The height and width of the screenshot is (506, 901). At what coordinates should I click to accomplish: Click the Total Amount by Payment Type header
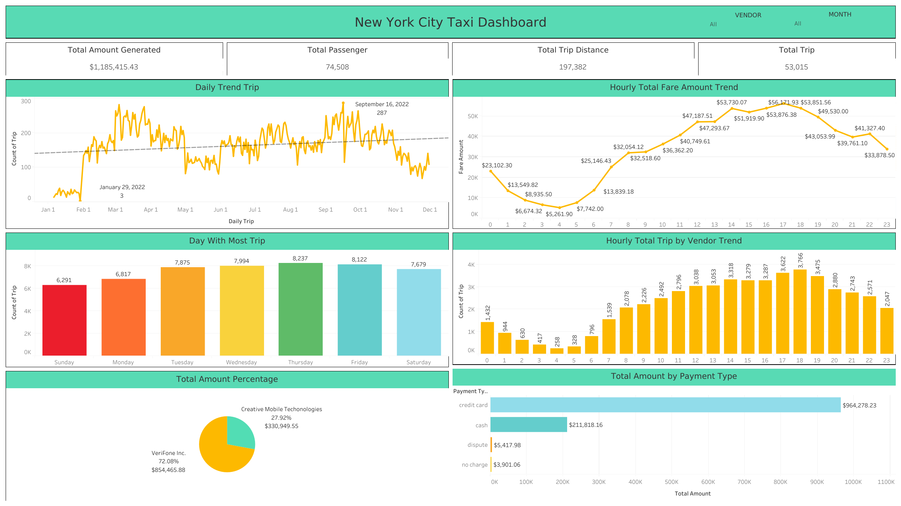pos(673,377)
